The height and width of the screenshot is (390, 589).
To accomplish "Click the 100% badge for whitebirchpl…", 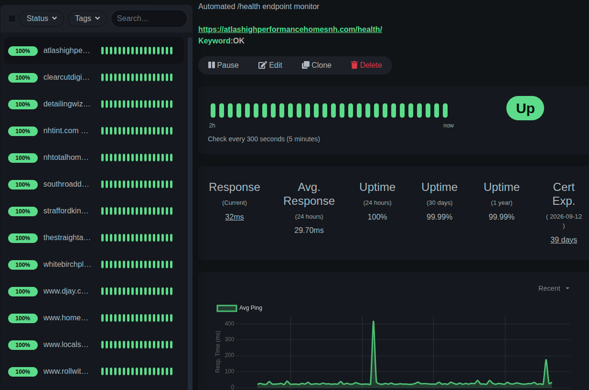I will click(x=23, y=264).
